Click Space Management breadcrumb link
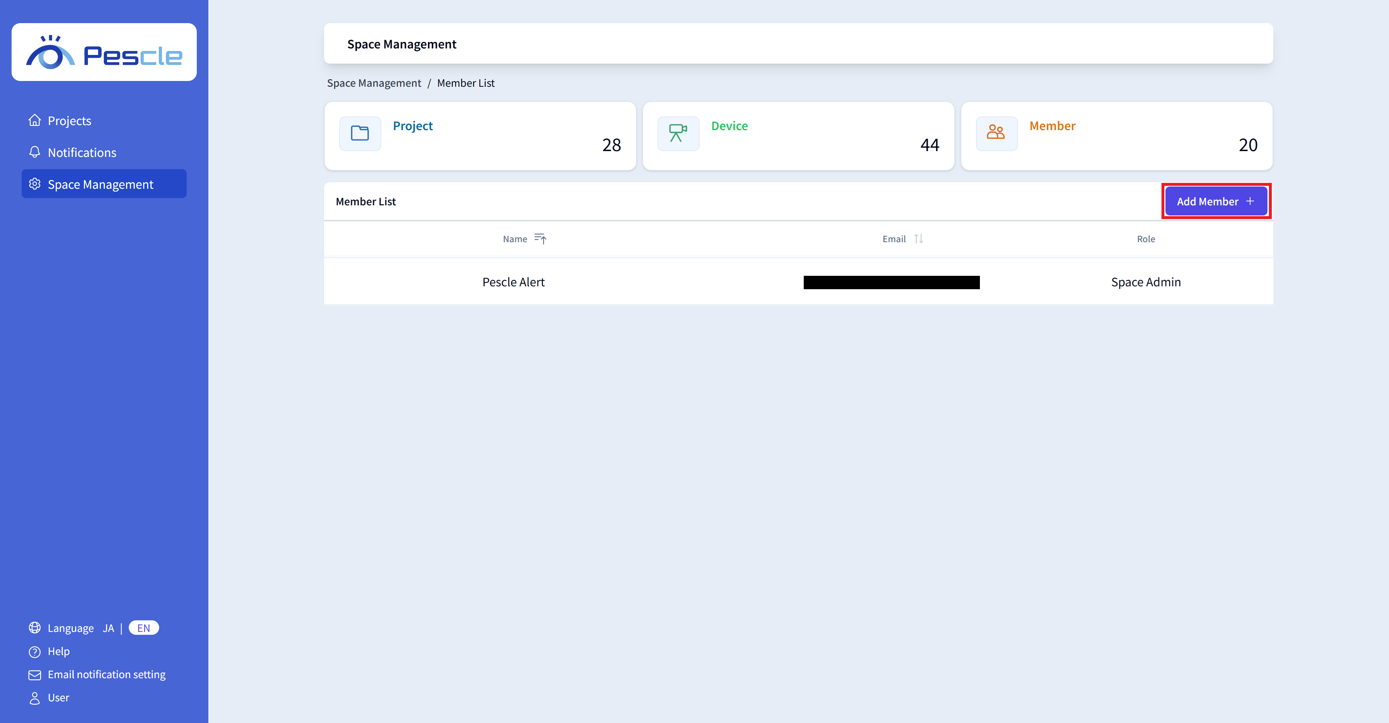Screen dimensions: 1389x723 (x=374, y=83)
